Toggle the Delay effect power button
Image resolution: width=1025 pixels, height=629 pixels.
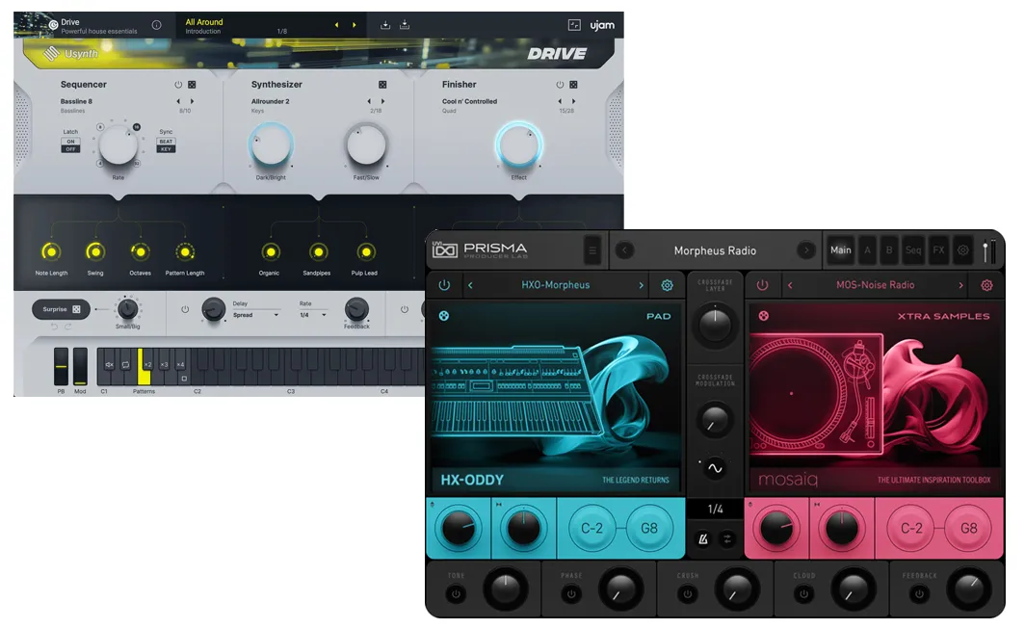[185, 309]
